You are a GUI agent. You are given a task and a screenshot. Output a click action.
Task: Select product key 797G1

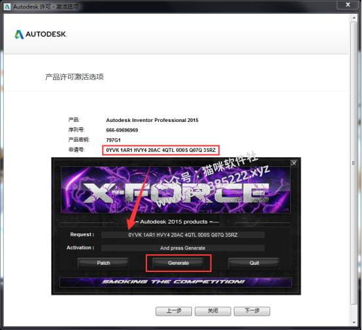tap(113, 140)
